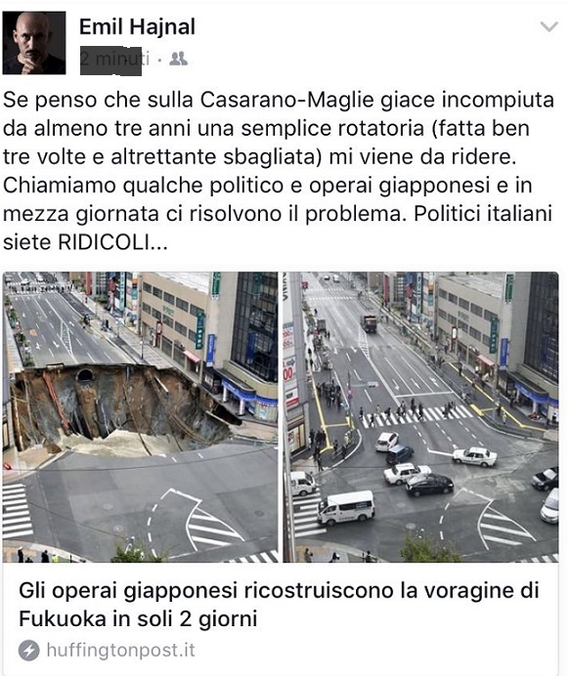Tap the tunnel opening inside the sinkhole
The height and width of the screenshot is (676, 570).
(85, 375)
